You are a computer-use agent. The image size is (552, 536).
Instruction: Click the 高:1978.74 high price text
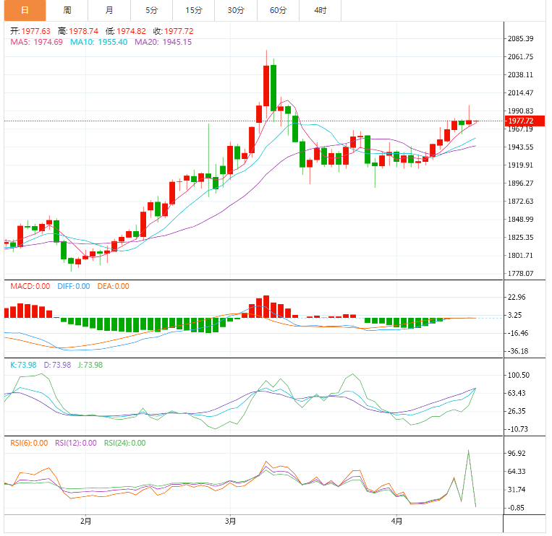pos(78,31)
